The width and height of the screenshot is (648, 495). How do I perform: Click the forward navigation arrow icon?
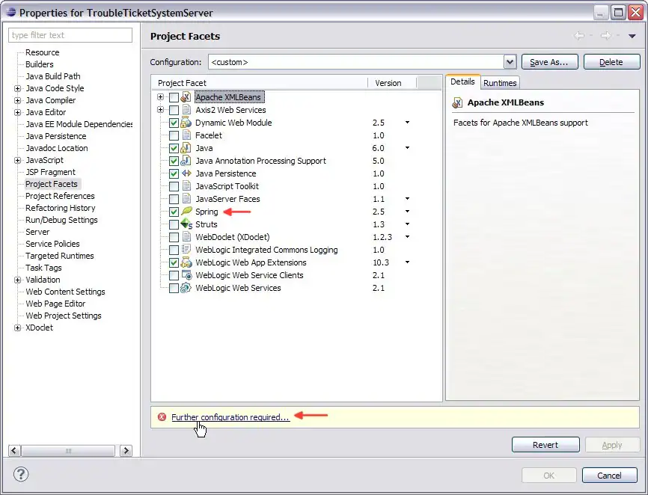tap(605, 36)
